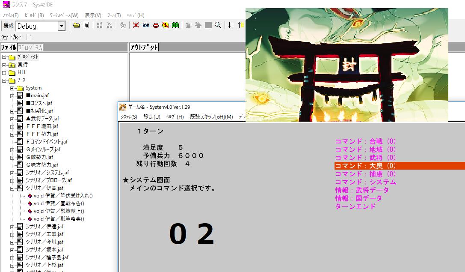The width and height of the screenshot is (465, 272).
Task: Open the ビルド(B) menu
Action: click(34, 15)
